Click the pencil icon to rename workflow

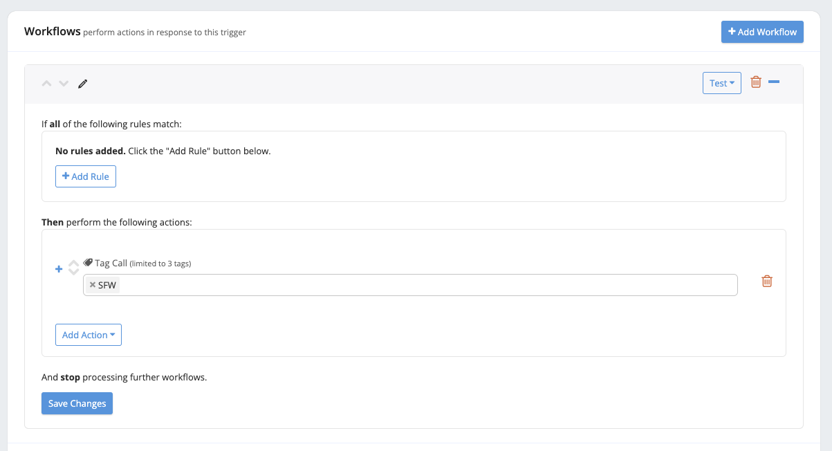pos(83,84)
